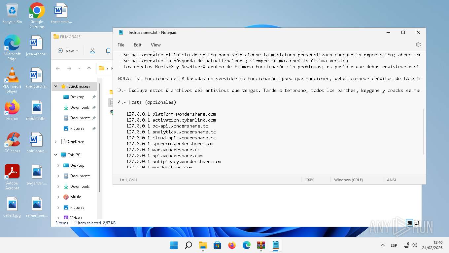This screenshot has width=449, height=253.
Task: Collapse the Quick access section
Action: point(56,86)
